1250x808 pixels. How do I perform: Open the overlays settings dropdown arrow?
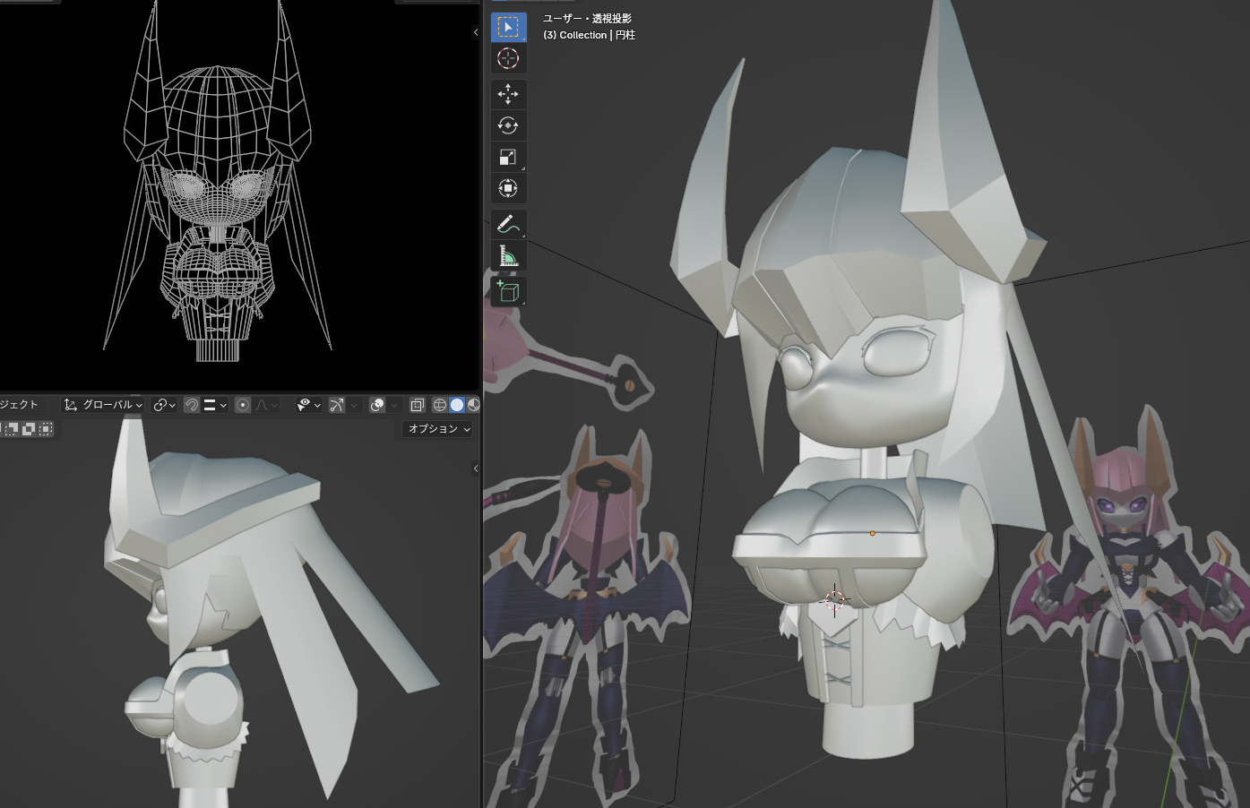tap(394, 405)
